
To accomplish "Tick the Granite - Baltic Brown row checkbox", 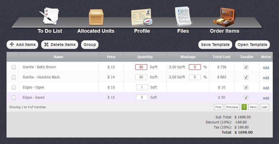I will tap(14, 67).
